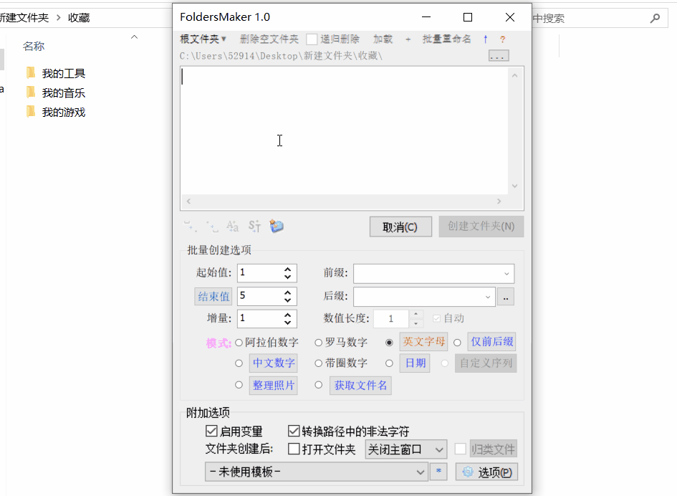Image resolution: width=677 pixels, height=496 pixels.
Task: Click the vertical scrollbar down arrow in text area
Action: click(x=514, y=186)
